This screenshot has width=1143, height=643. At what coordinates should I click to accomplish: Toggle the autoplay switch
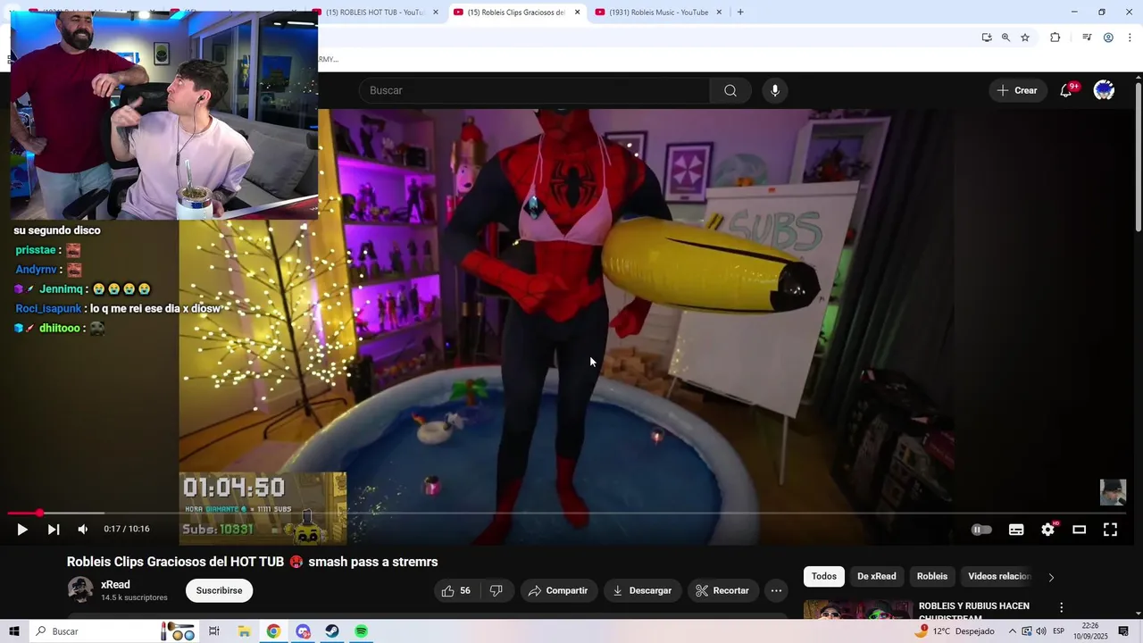[981, 530]
